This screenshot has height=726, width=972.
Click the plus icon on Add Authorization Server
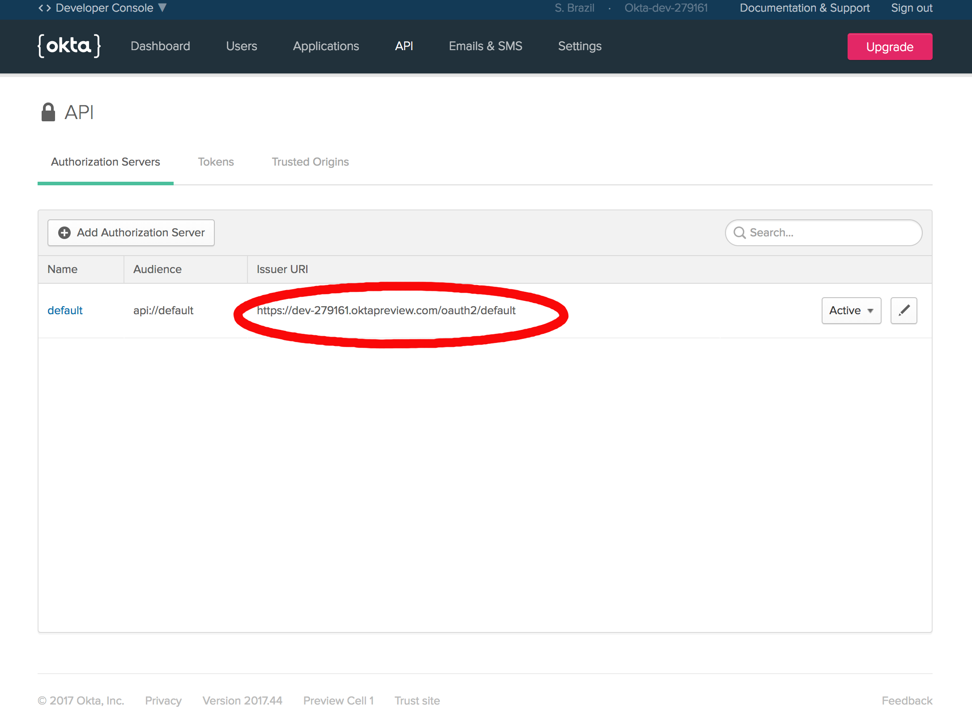pyautogui.click(x=64, y=233)
